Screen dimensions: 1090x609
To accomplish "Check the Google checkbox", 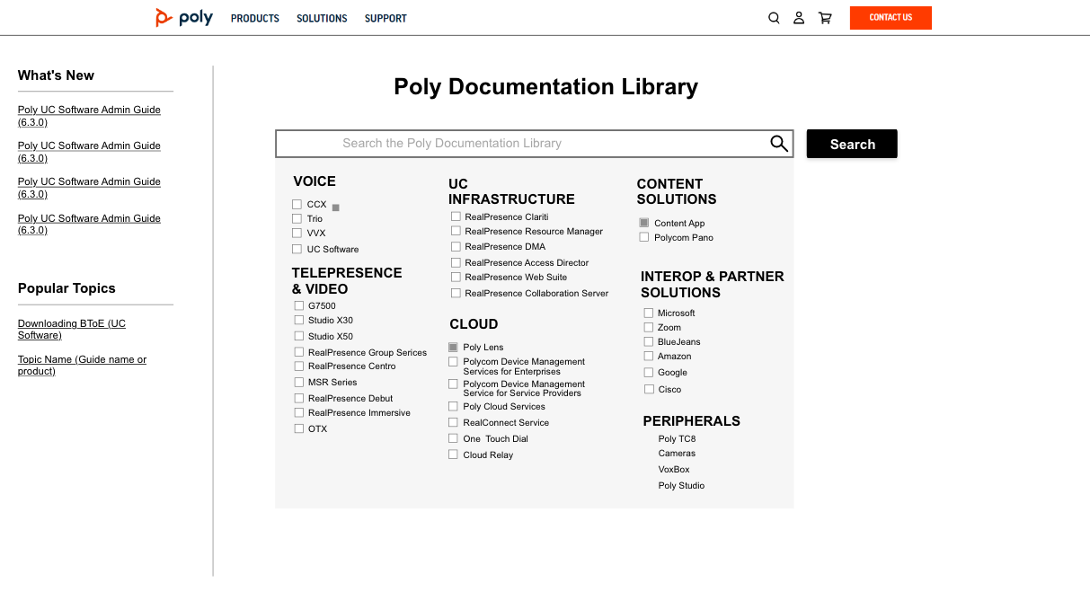I will tap(648, 372).
